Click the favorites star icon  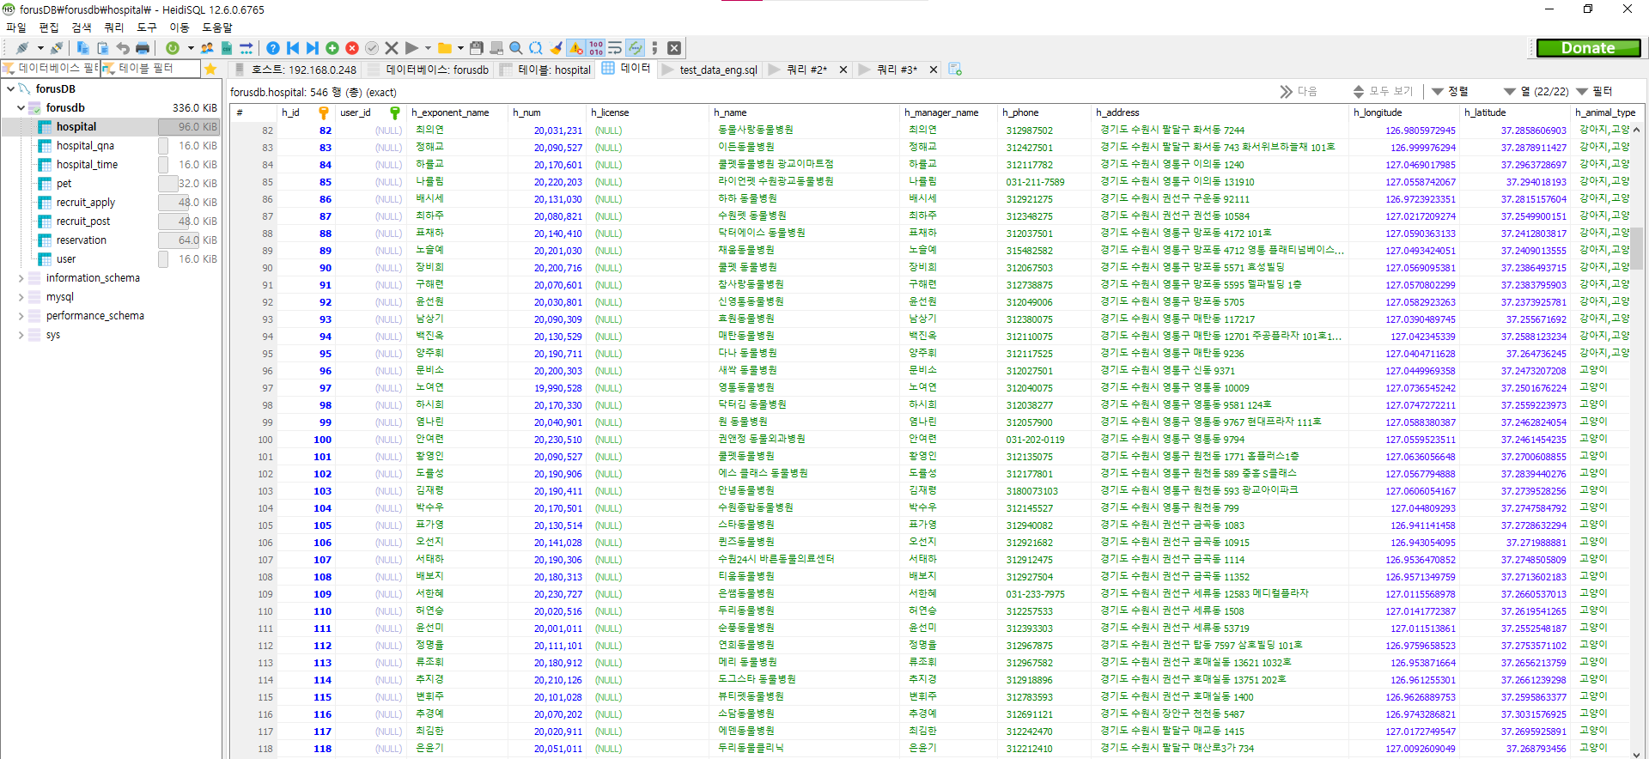click(210, 69)
